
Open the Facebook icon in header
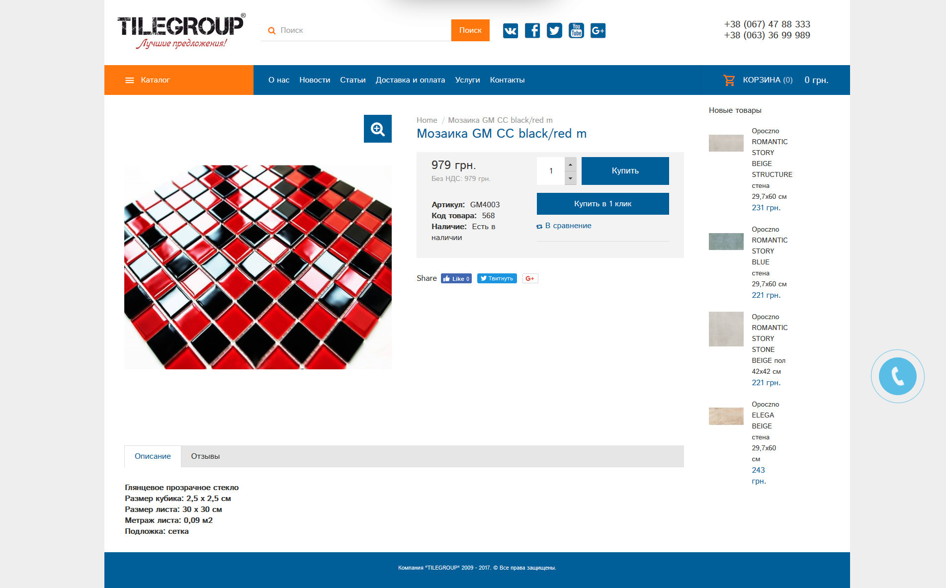tap(532, 31)
